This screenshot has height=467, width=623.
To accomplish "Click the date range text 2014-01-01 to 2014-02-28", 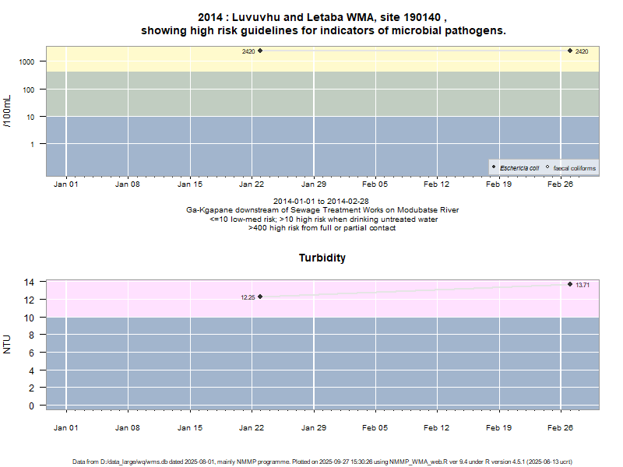I will click(x=322, y=201).
